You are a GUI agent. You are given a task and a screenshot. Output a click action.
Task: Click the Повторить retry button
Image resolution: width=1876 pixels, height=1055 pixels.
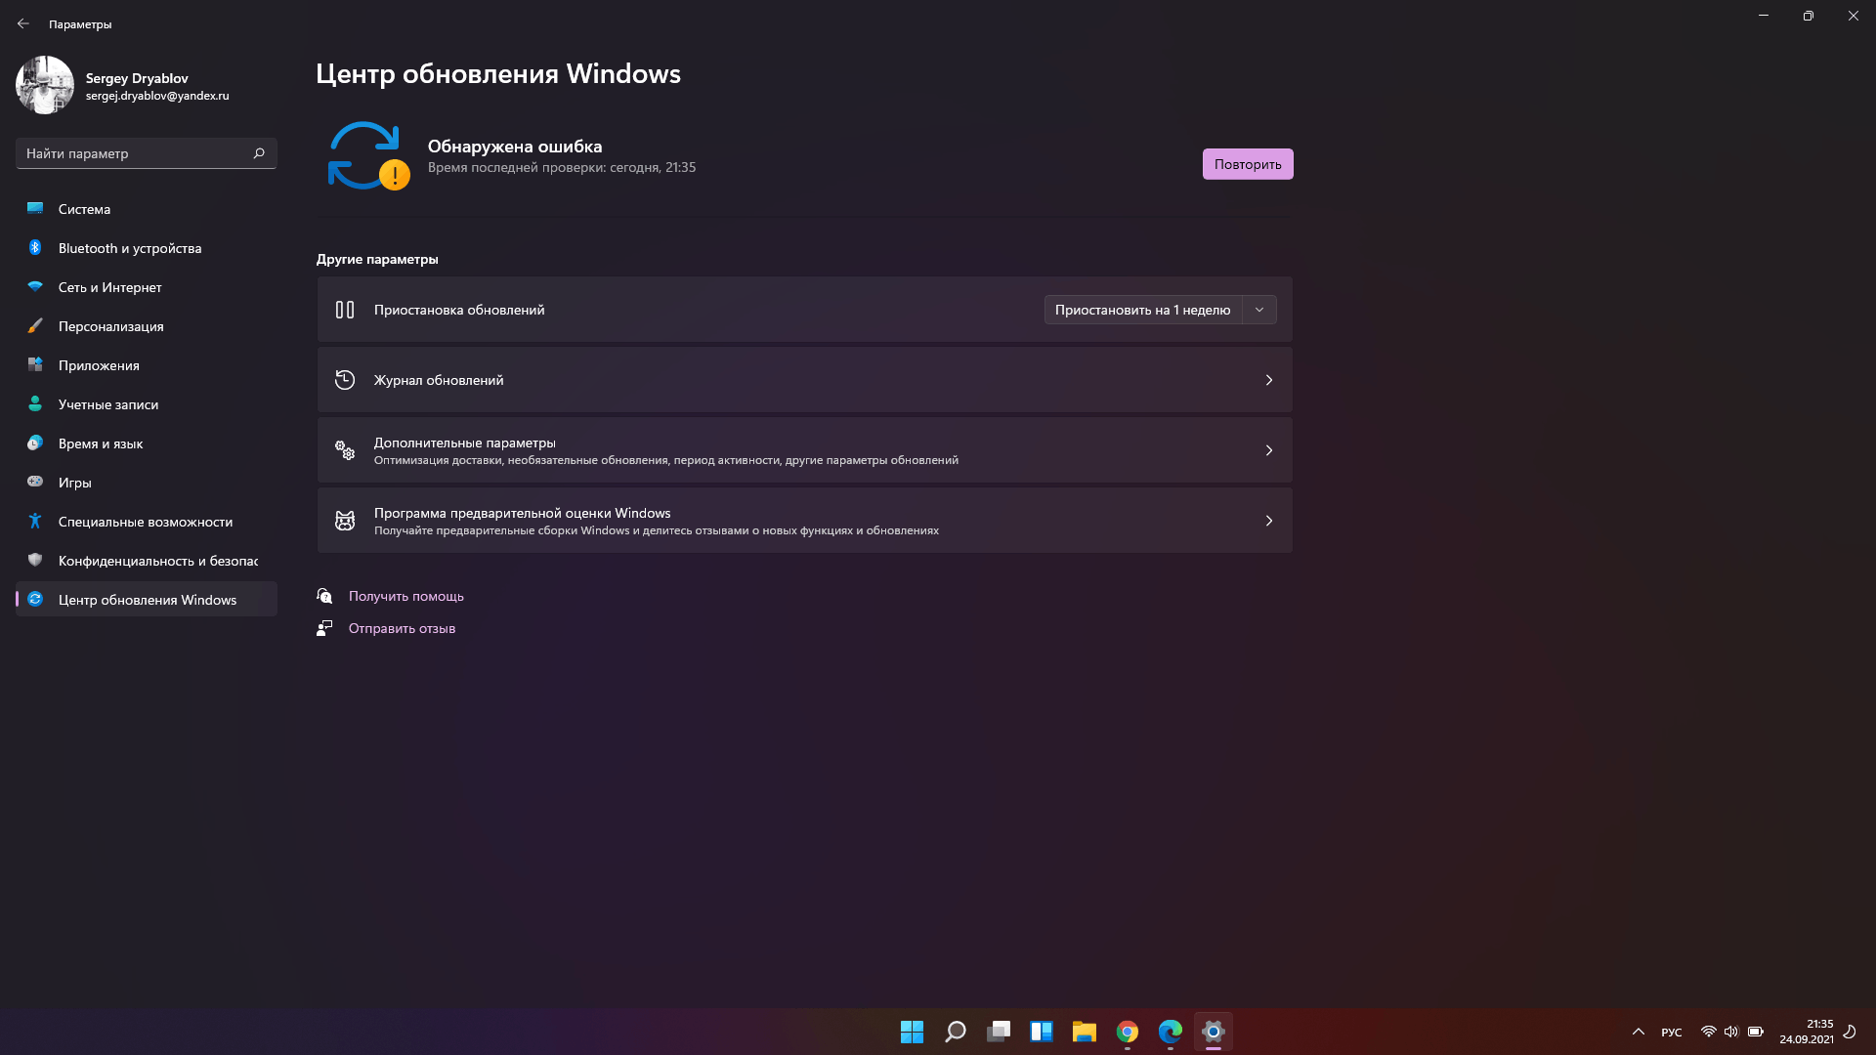(1248, 164)
